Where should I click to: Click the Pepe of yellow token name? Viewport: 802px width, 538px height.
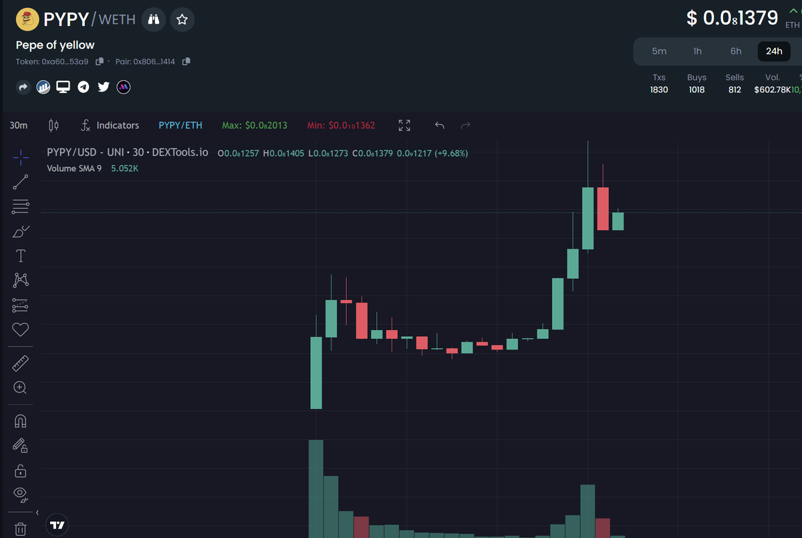[55, 45]
